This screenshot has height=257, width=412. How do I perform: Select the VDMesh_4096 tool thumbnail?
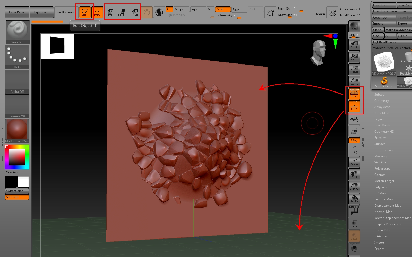point(384,64)
